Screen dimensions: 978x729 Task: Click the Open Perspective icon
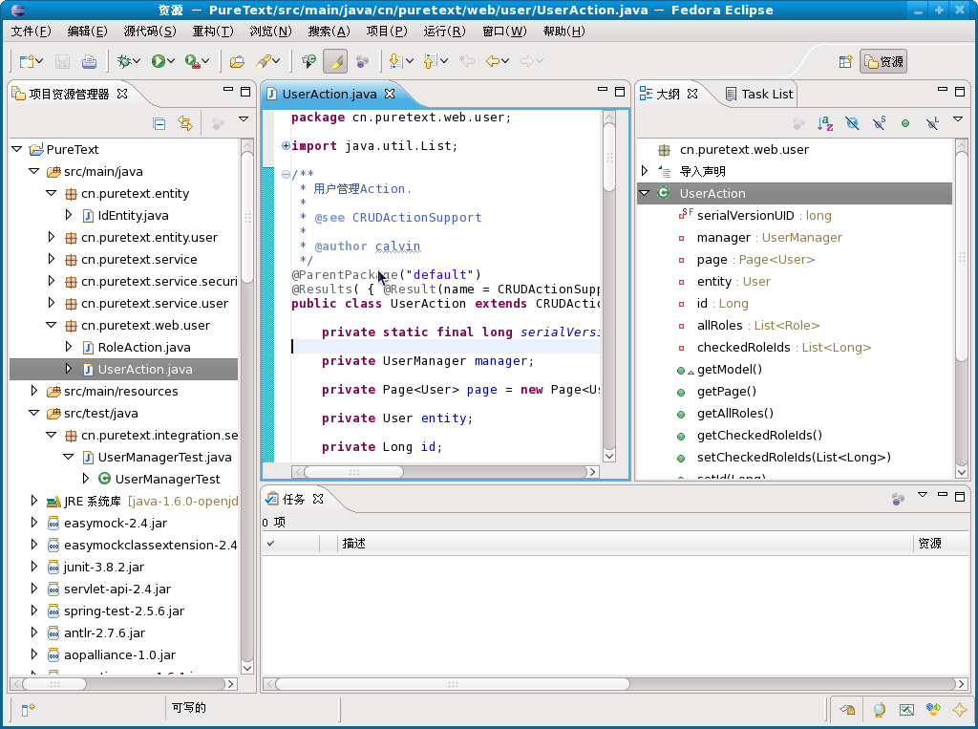tap(846, 61)
